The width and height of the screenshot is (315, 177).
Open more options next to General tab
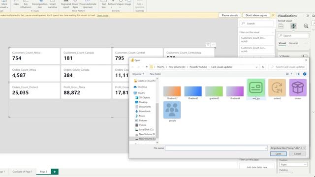pos(306,43)
